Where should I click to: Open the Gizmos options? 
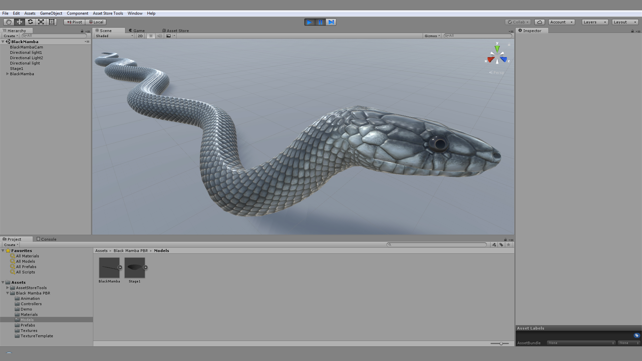(x=432, y=36)
